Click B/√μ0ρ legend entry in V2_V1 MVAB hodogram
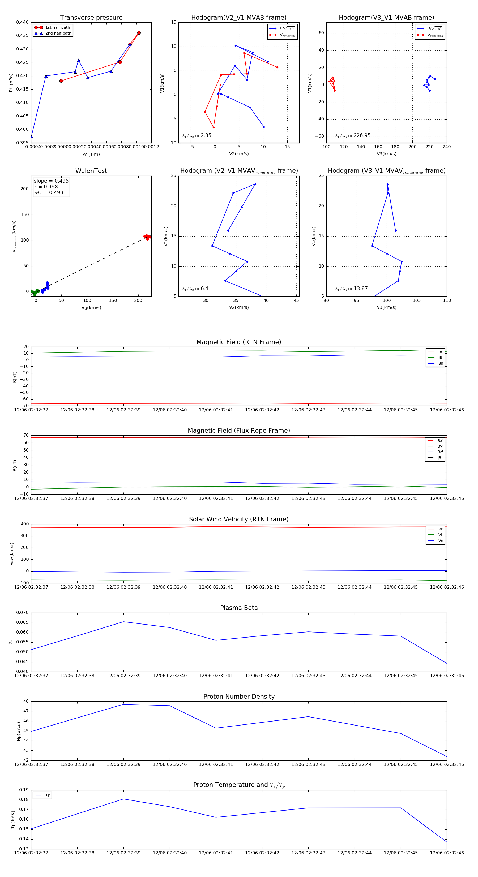478x877 pixels. click(x=282, y=29)
